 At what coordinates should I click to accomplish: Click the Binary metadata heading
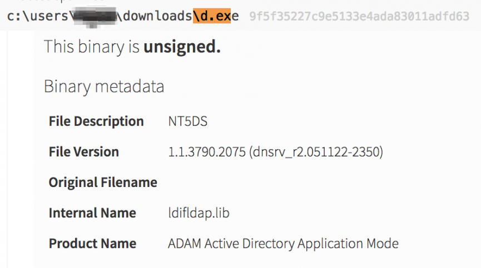[104, 87]
